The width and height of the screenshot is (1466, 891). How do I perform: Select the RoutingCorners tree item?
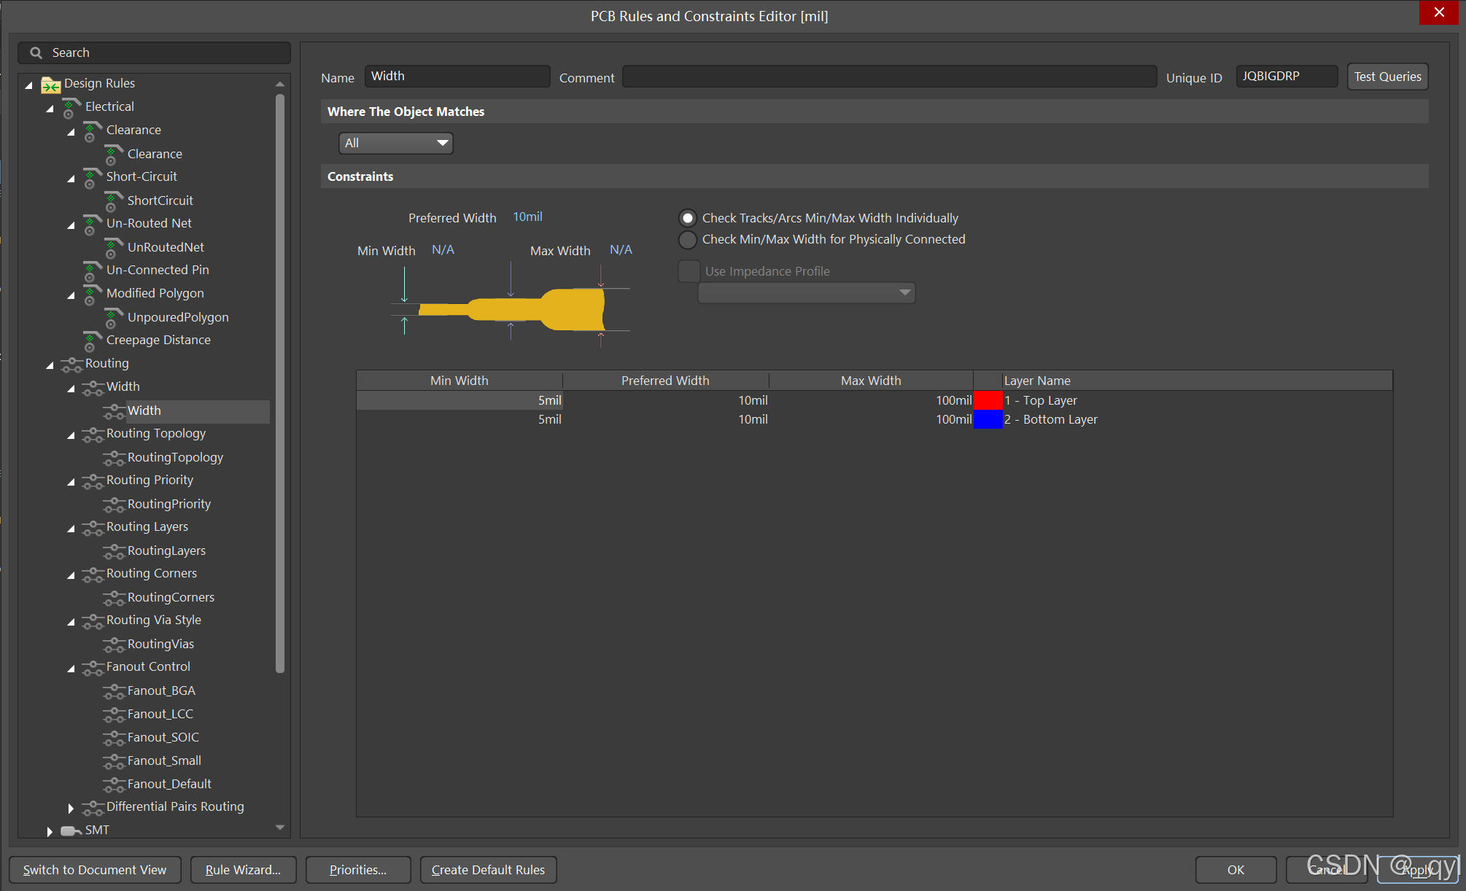pyautogui.click(x=171, y=597)
